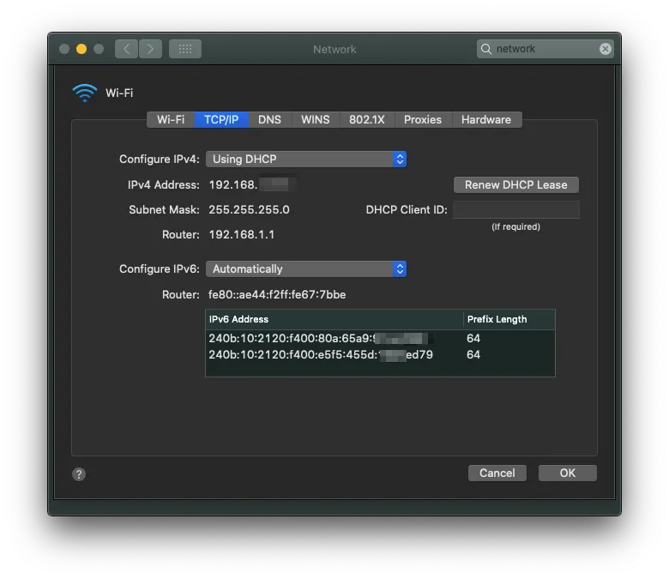Open help with the question mark

tap(79, 473)
